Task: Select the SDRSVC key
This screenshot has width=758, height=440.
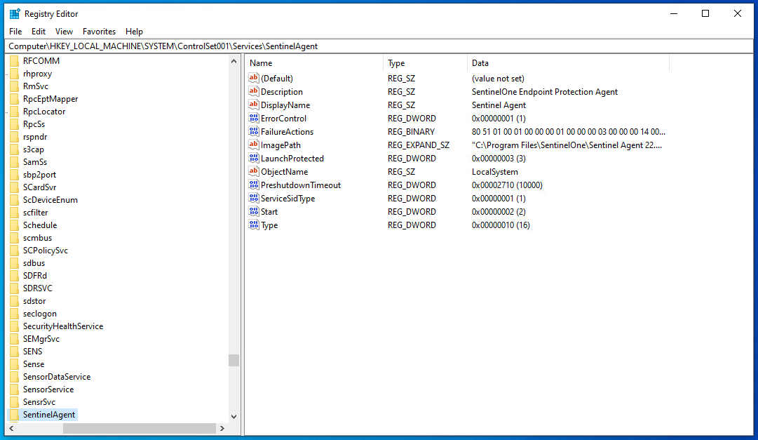Action: 38,288
